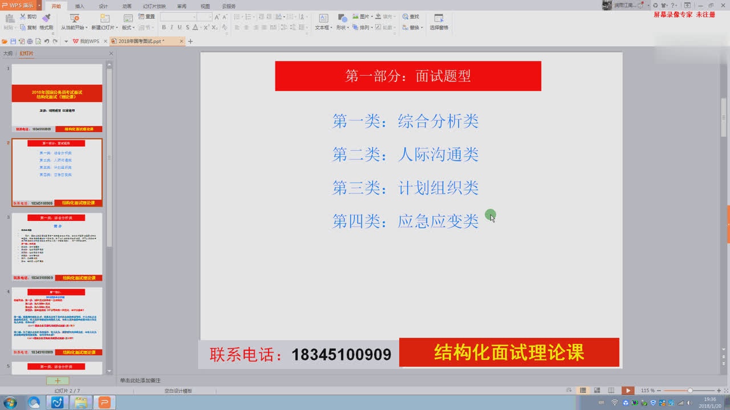Click the Shapes (形状) icon

[343, 19]
